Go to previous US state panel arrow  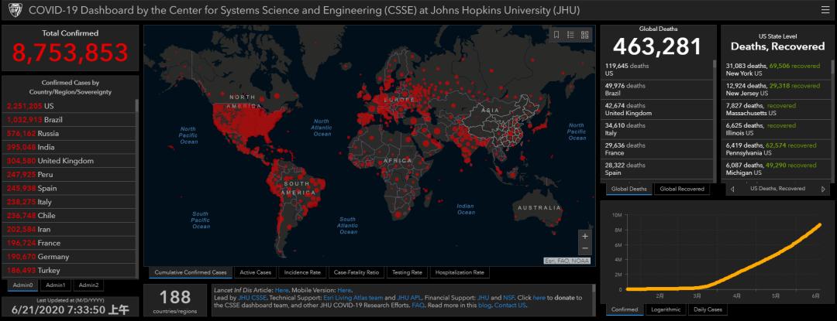pos(732,189)
